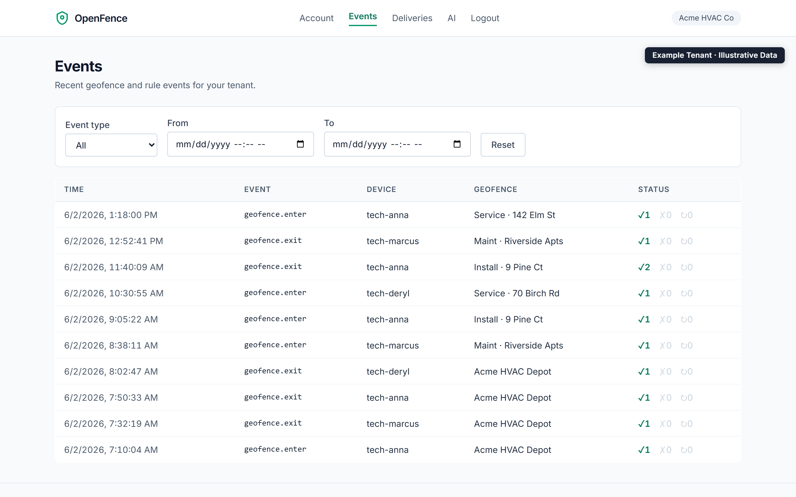The image size is (796, 497).
Task: Click retry count for 8:38:11 AM event
Action: (687, 345)
